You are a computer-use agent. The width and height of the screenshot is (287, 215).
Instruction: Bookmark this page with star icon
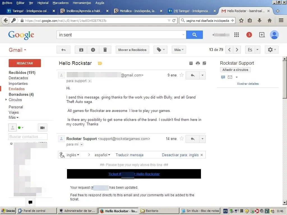pyautogui.click(x=241, y=20)
